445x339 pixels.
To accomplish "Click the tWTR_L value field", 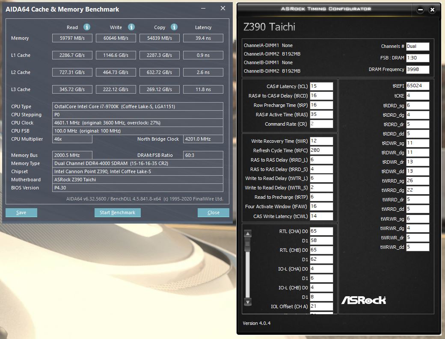I will pyautogui.click(x=321, y=178).
